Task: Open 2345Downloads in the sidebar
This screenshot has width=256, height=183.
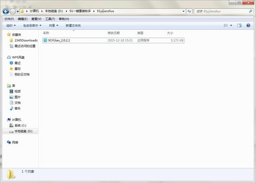Action: pos(26,40)
